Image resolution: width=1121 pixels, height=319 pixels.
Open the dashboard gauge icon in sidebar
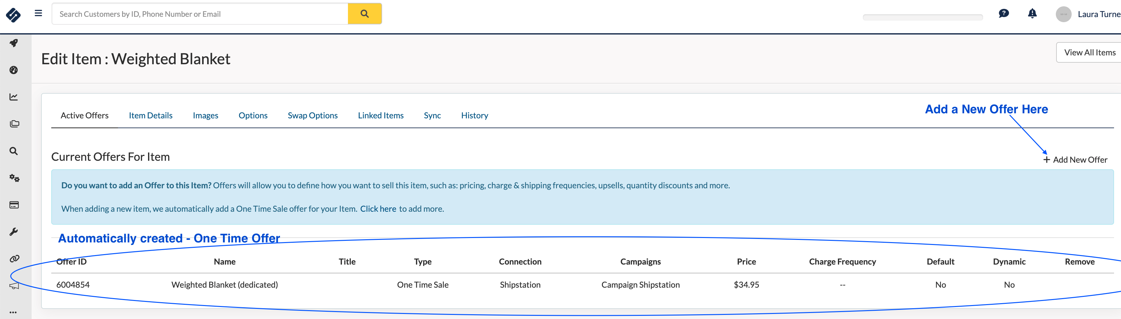14,70
